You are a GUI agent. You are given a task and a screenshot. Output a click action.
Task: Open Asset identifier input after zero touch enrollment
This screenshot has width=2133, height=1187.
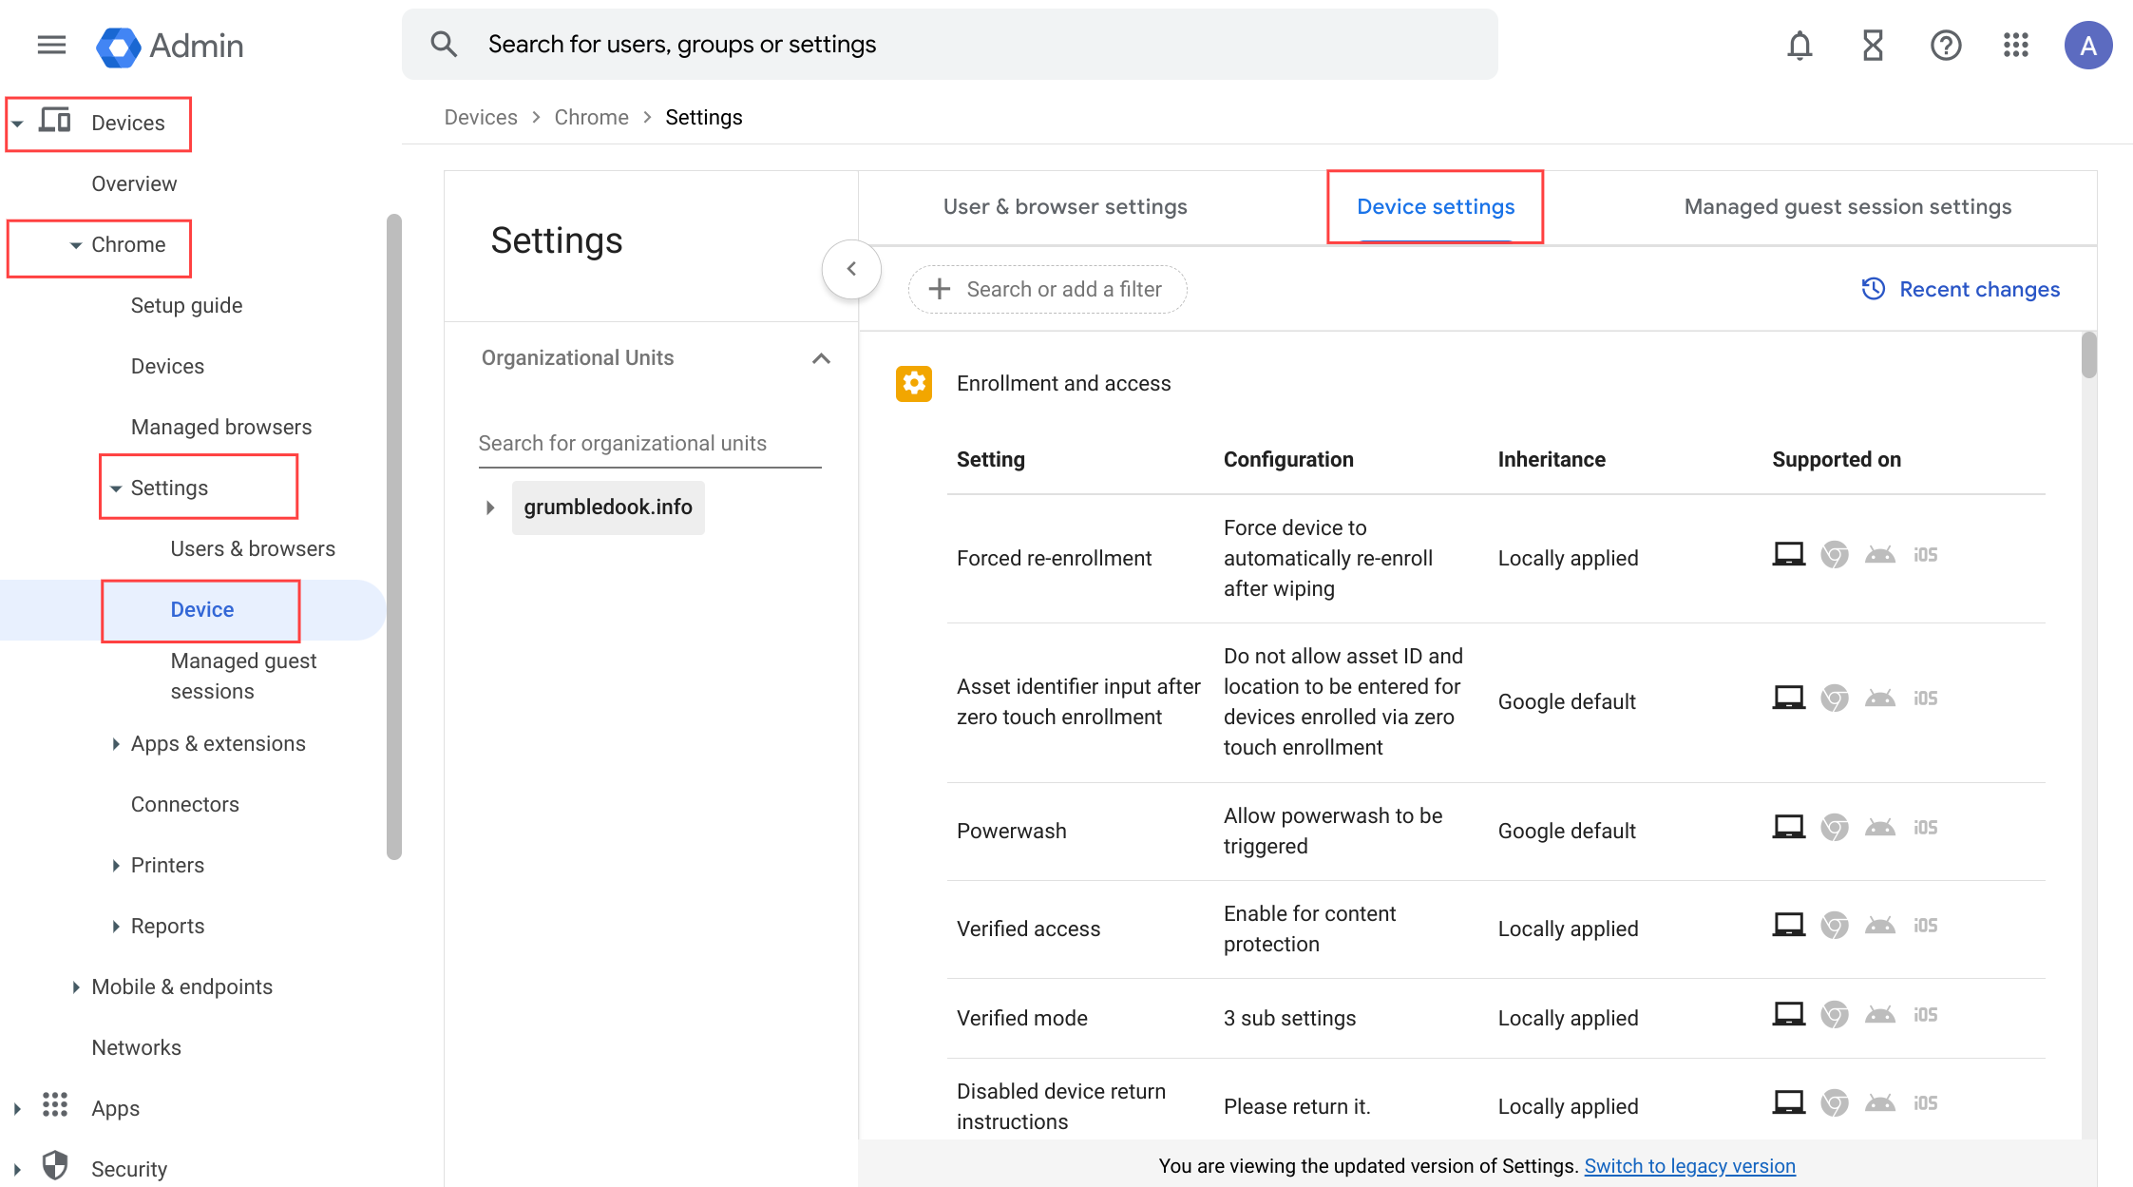(1496, 702)
